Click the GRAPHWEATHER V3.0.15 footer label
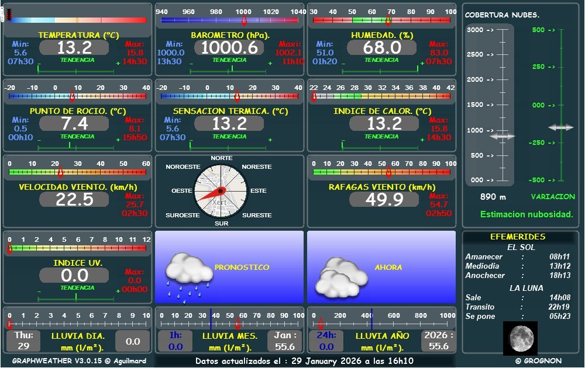Viewport: 585px width, 368px height. (79, 361)
